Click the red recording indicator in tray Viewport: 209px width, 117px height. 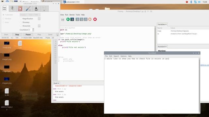pos(187,2)
